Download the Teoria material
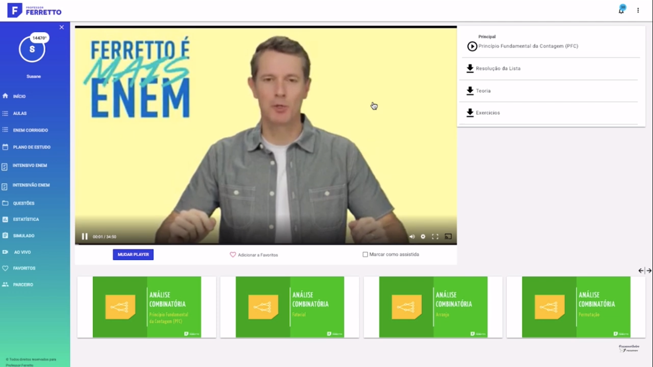 coord(470,91)
